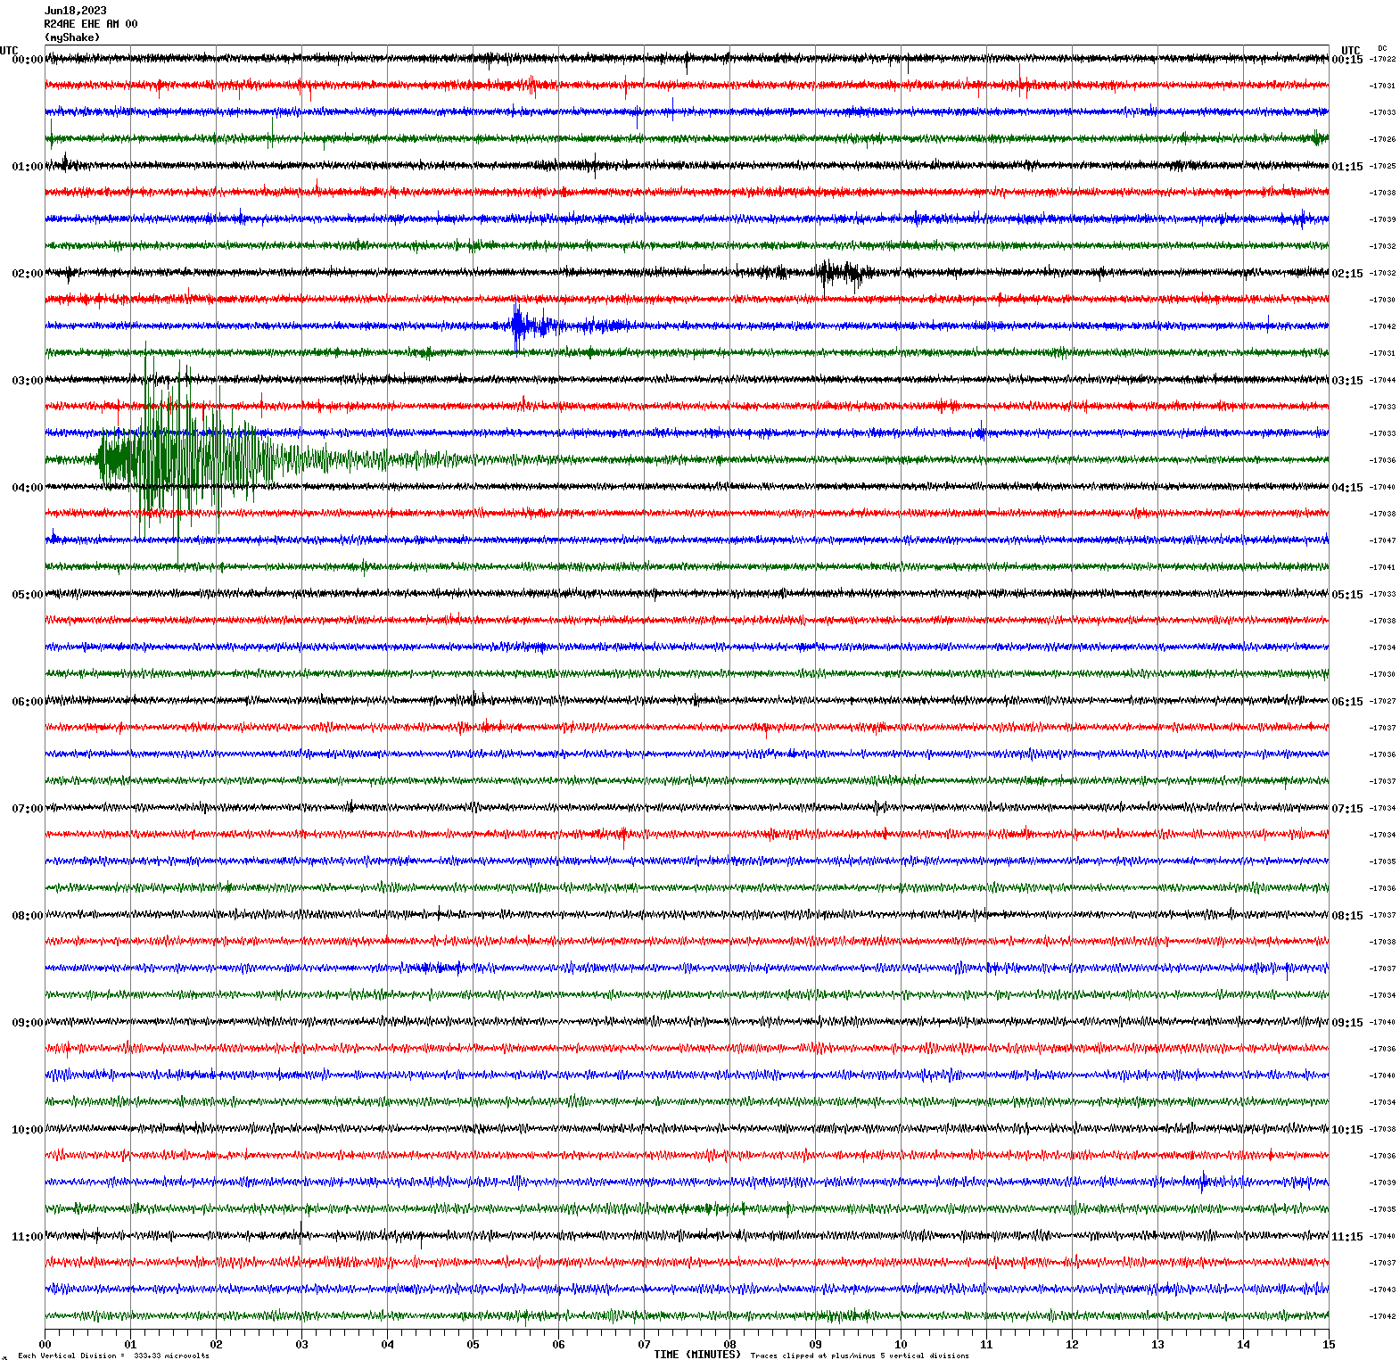
Task: Select the 06:00 left hour label
Action: click(28, 702)
